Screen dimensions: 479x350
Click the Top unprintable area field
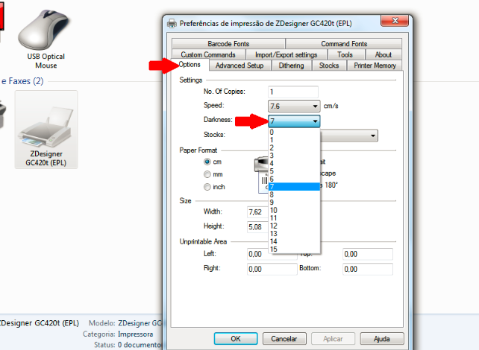pyautogui.click(x=368, y=254)
